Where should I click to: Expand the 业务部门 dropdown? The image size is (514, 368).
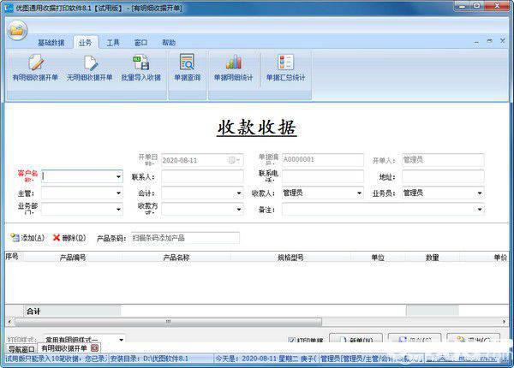point(118,209)
